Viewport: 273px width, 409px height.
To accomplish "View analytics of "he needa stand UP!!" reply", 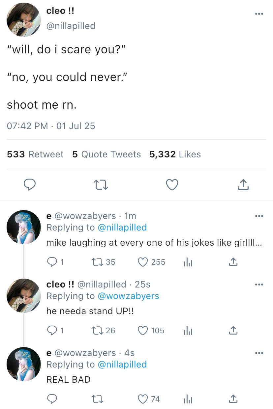I will (x=187, y=331).
